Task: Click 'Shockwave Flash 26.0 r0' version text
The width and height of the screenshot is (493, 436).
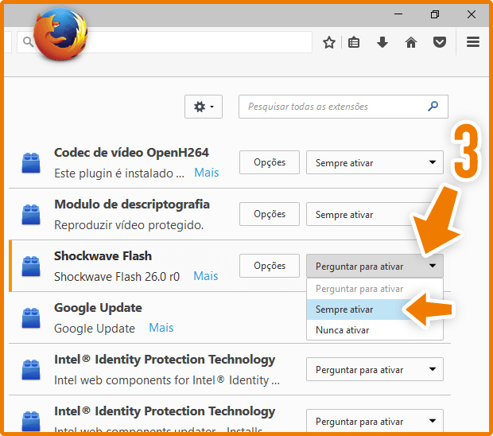Action: [x=117, y=277]
